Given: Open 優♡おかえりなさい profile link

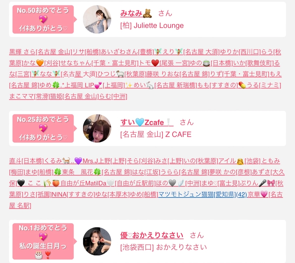Looking at the screenshot, I should pyautogui.click(x=152, y=235).
